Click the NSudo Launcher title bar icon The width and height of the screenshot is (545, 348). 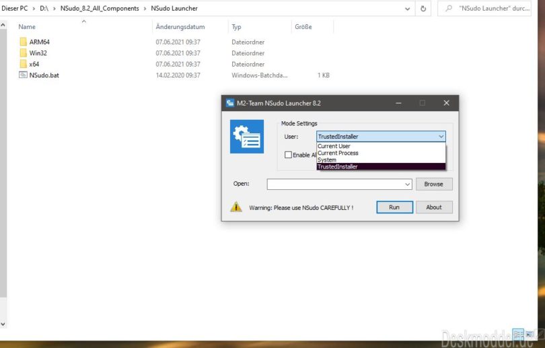point(229,103)
